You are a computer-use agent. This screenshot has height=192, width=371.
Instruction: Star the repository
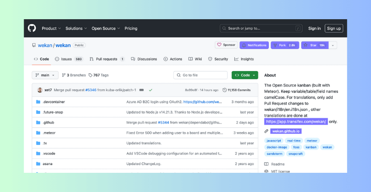(x=315, y=45)
